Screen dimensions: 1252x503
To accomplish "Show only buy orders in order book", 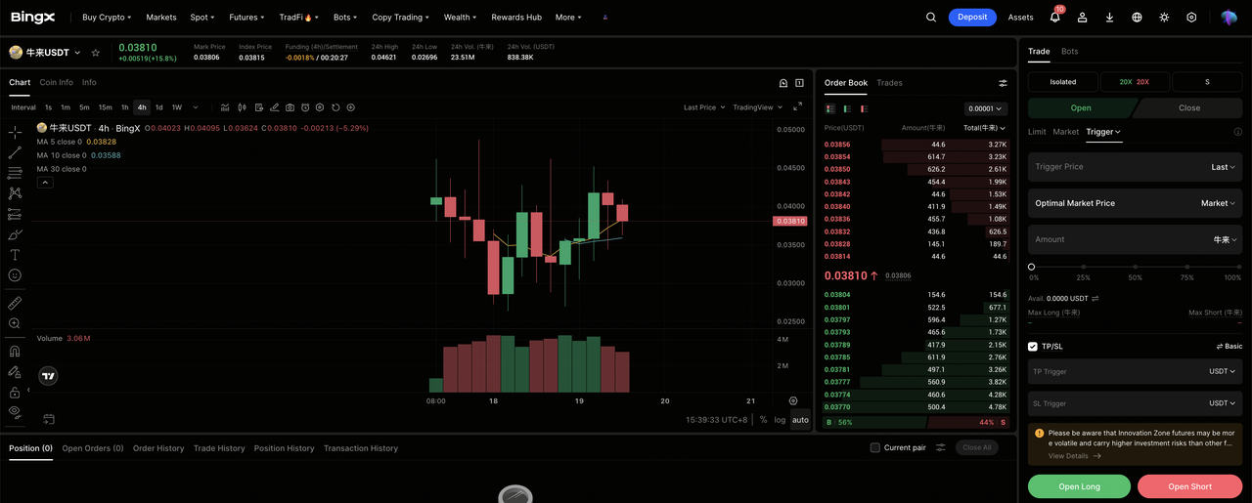I will (x=847, y=108).
